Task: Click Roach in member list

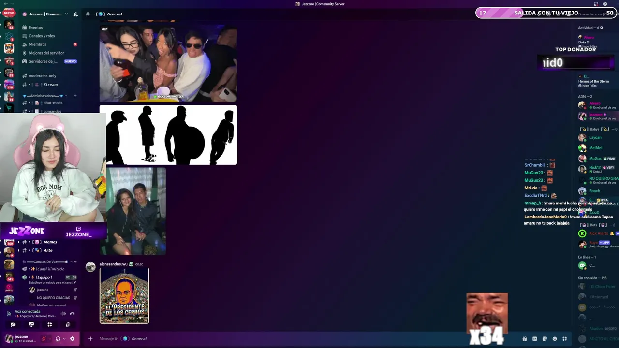Action: click(595, 191)
